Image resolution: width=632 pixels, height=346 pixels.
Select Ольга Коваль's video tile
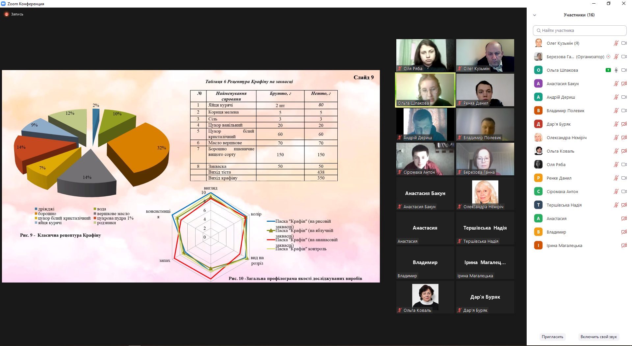(x=425, y=297)
